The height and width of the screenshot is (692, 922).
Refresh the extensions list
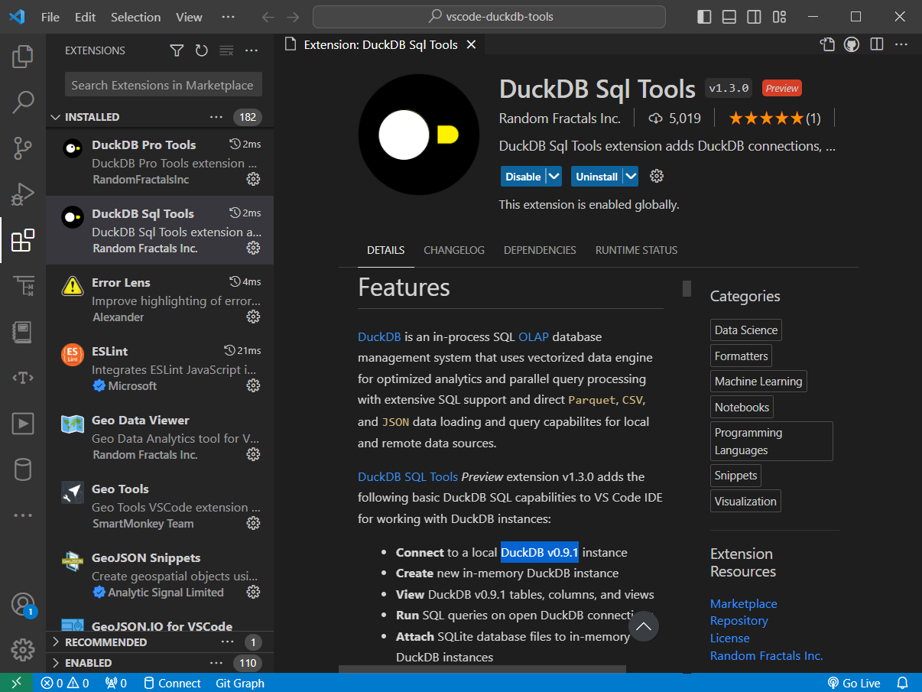(201, 50)
